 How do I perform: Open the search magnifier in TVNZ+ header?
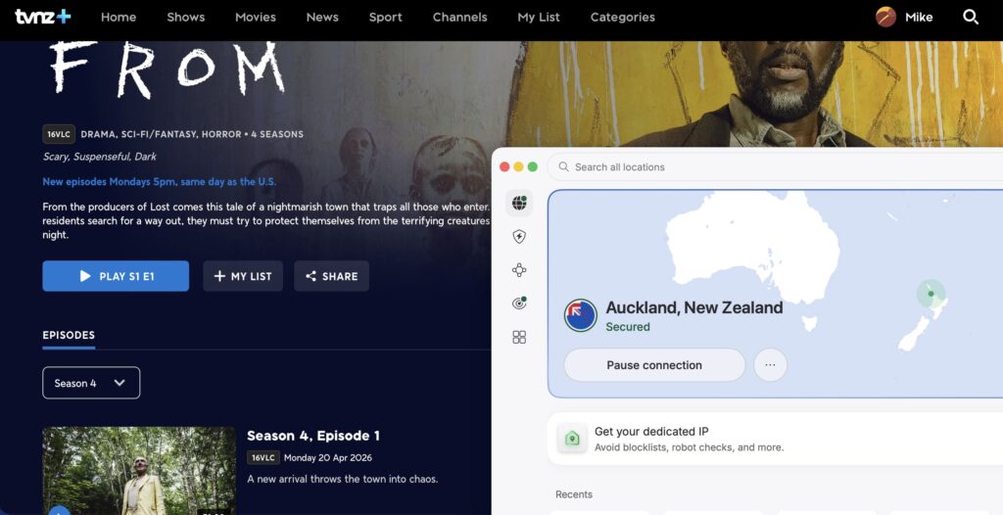click(x=971, y=18)
